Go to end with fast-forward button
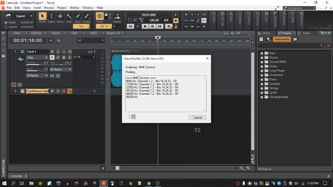 click(159, 26)
